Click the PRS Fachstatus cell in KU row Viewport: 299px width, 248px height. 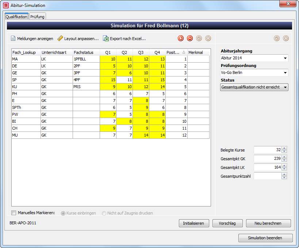[86, 87]
